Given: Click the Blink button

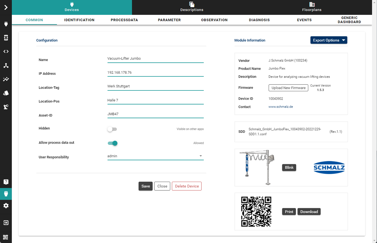Looking at the screenshot, I should click(x=289, y=167).
